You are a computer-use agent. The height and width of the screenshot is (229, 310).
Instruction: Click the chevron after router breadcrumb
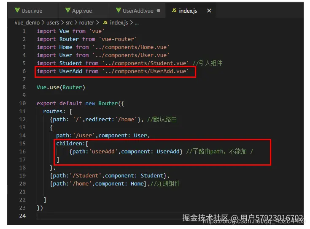click(97, 23)
